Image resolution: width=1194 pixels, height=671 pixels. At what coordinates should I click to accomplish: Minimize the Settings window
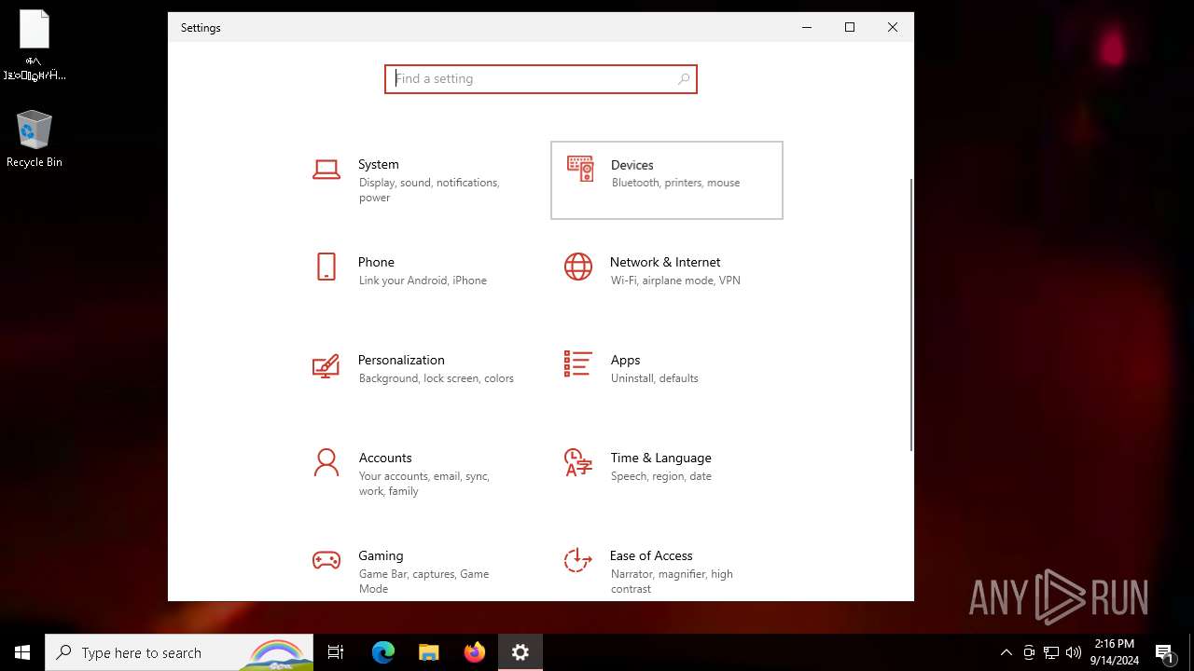click(x=807, y=27)
